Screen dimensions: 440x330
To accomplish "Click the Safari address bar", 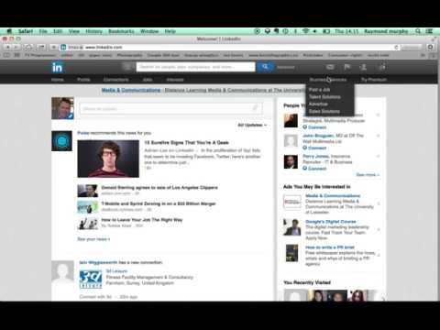I will 229,47.
